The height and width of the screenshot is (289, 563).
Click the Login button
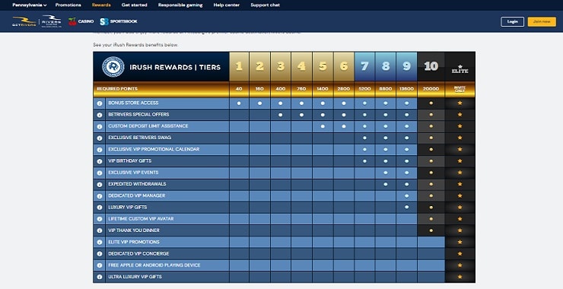click(512, 21)
